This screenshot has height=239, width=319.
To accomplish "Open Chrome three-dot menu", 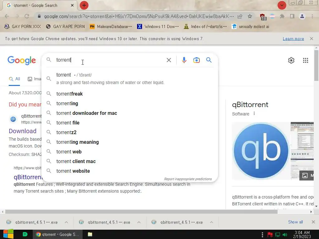I will click(x=312, y=16).
